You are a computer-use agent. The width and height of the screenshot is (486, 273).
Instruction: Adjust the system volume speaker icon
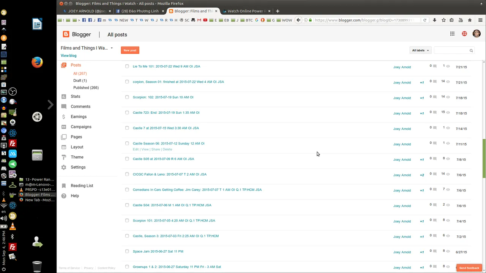(4, 218)
